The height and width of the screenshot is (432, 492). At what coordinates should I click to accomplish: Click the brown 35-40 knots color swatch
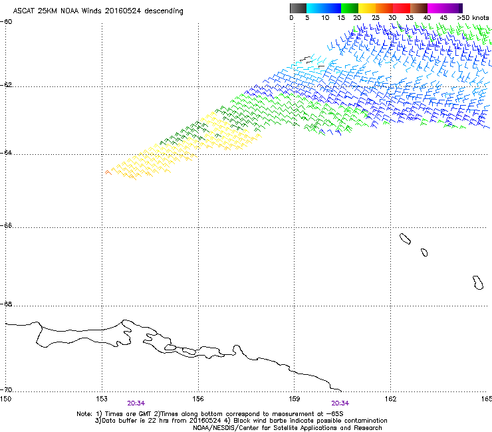[x=419, y=8]
